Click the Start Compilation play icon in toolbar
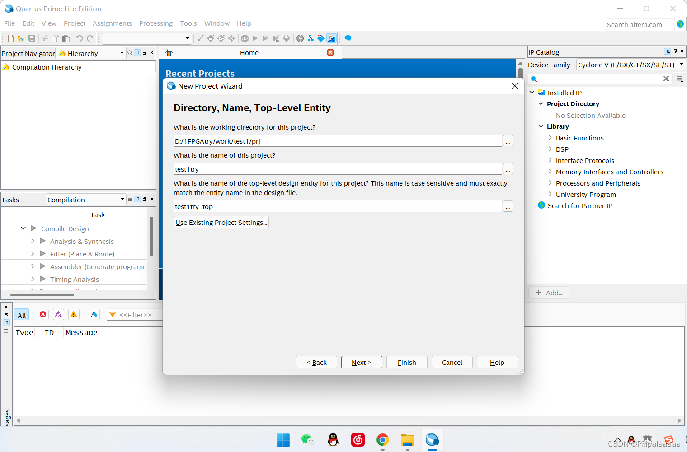This screenshot has width=687, height=452. tap(255, 38)
